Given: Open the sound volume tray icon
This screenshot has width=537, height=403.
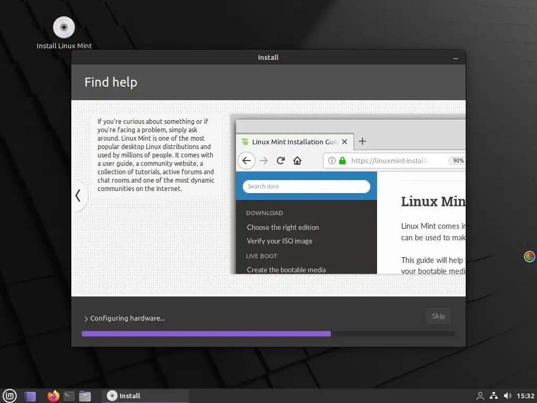Looking at the screenshot, I should [x=508, y=396].
